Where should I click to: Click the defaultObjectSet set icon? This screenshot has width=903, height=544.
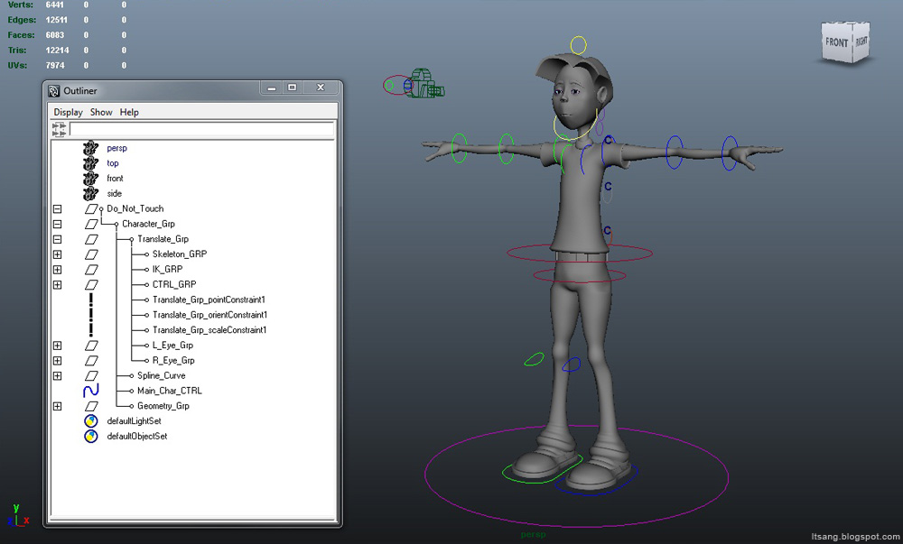pyautogui.click(x=91, y=437)
